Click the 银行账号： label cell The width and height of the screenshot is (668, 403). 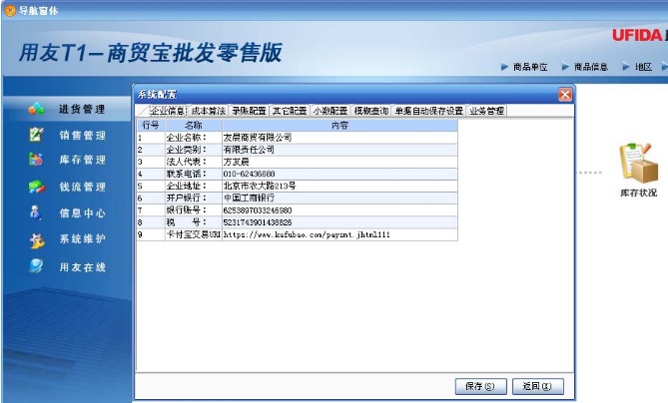194,210
